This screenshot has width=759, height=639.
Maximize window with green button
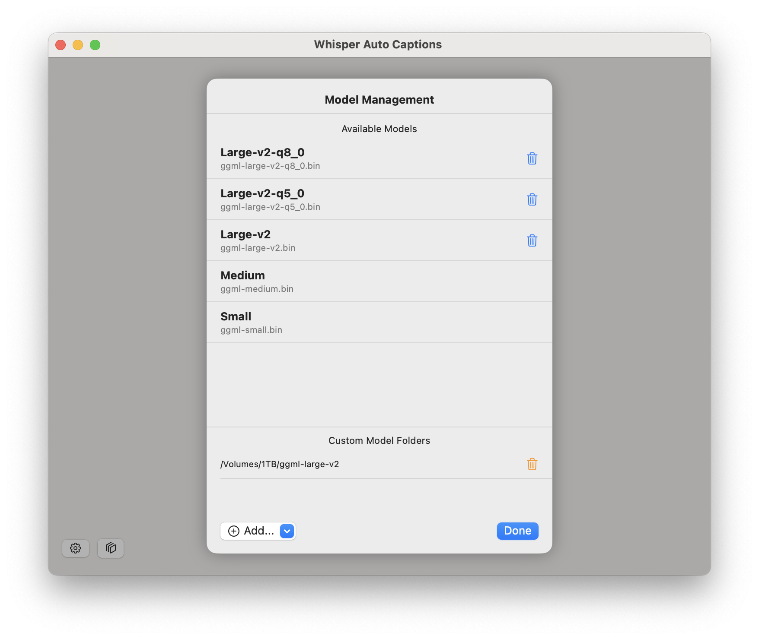coord(95,45)
